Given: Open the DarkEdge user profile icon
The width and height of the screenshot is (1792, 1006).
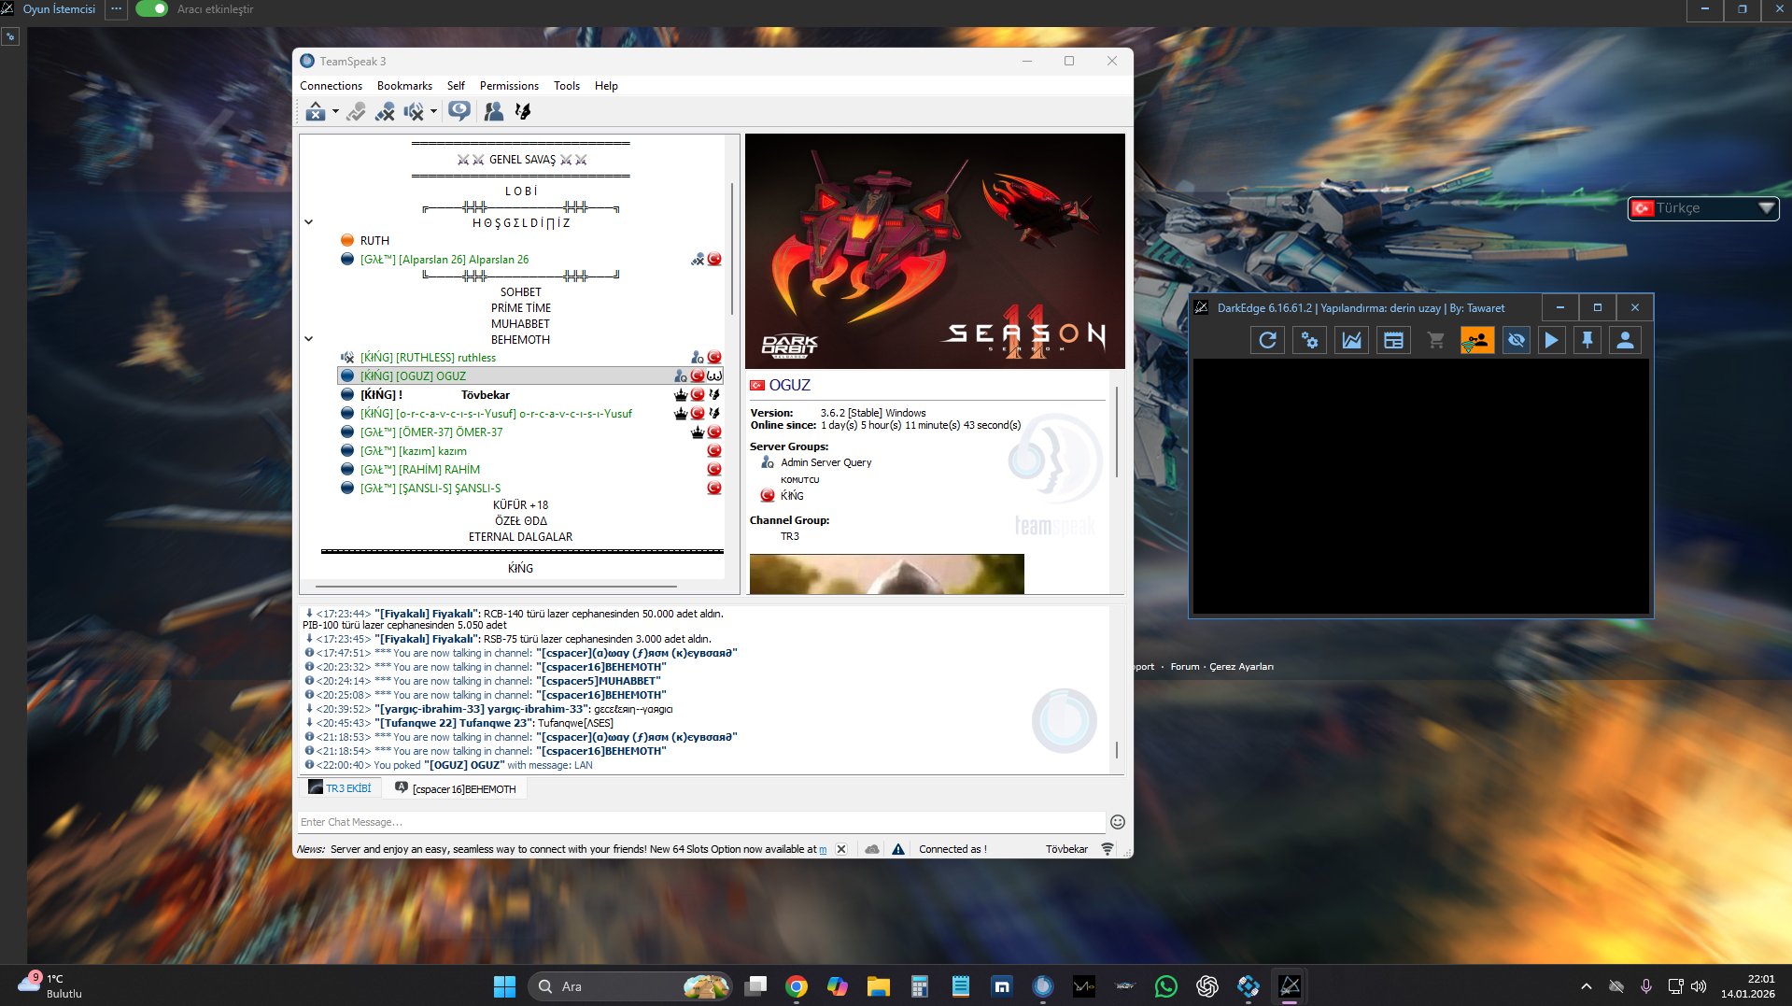Looking at the screenshot, I should click(x=1625, y=340).
